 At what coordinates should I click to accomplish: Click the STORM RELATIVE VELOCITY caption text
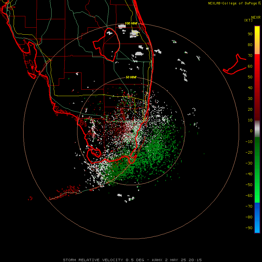tap(93, 260)
